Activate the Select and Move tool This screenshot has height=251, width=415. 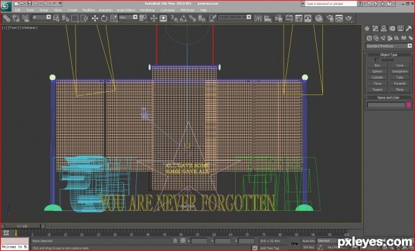[95, 18]
